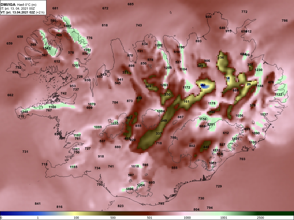Click the map value 1351

pyautogui.click(x=76, y=65)
